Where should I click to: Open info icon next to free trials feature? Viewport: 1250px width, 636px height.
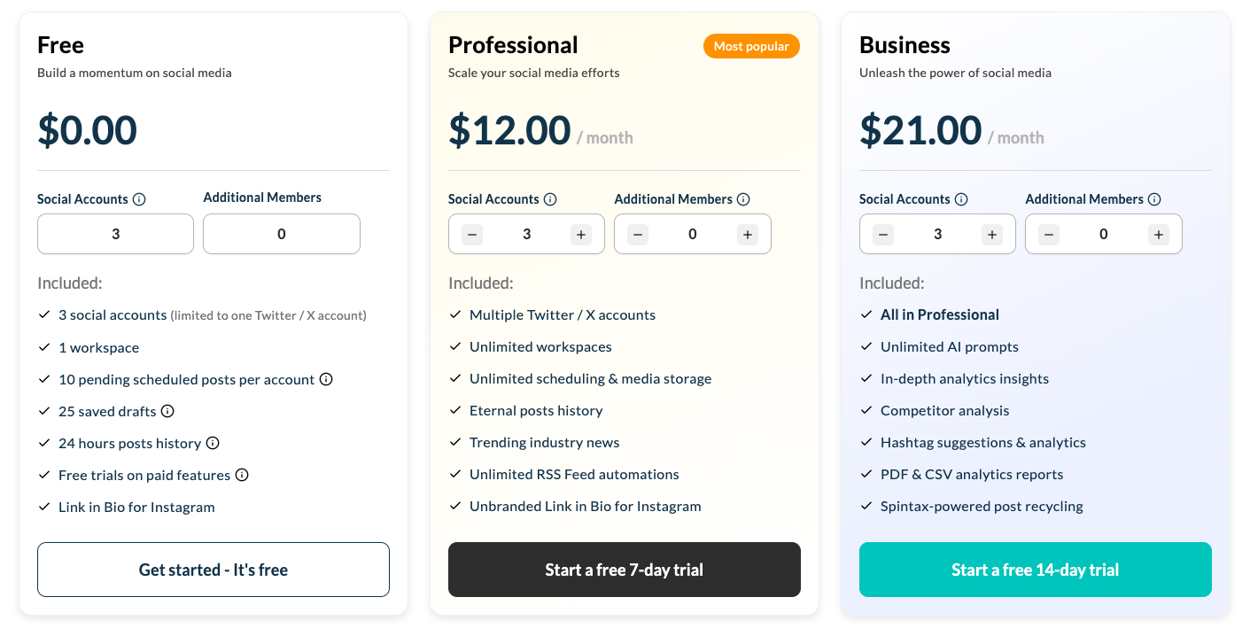(x=242, y=475)
